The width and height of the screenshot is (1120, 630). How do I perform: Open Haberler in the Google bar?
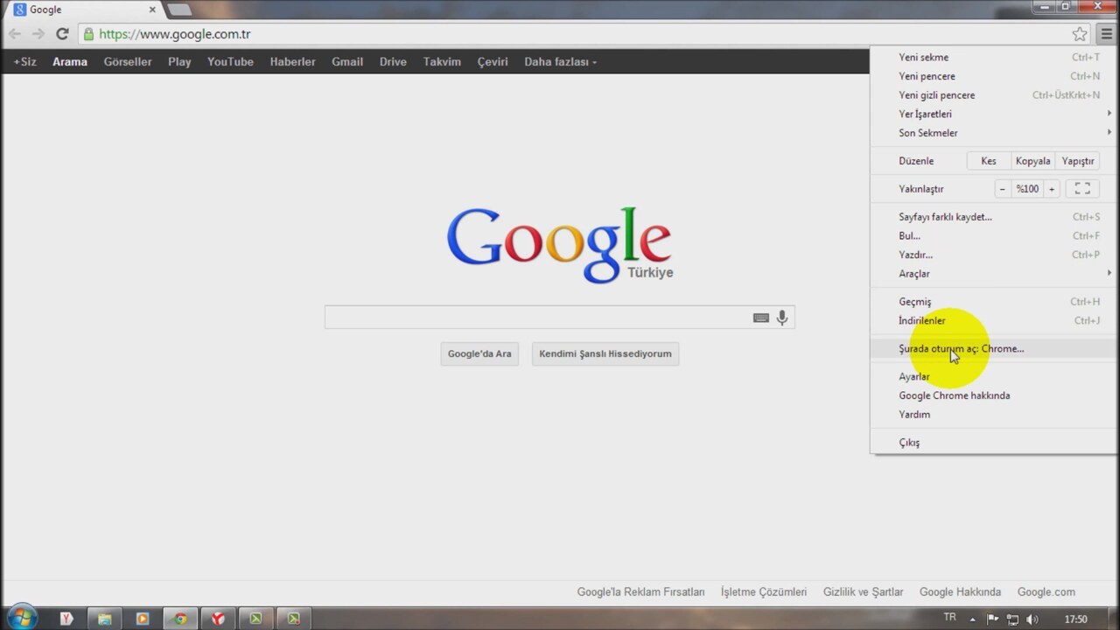click(292, 62)
